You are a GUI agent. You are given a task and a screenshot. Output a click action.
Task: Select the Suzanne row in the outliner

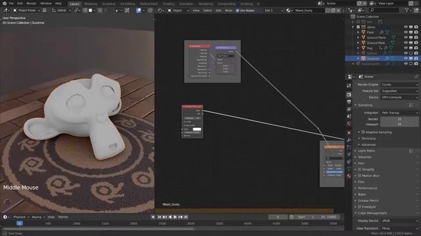click(x=382, y=58)
